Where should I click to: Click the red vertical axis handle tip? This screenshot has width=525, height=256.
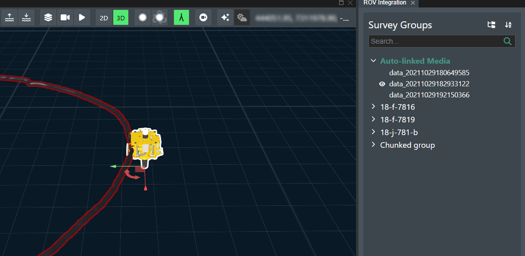pyautogui.click(x=145, y=189)
